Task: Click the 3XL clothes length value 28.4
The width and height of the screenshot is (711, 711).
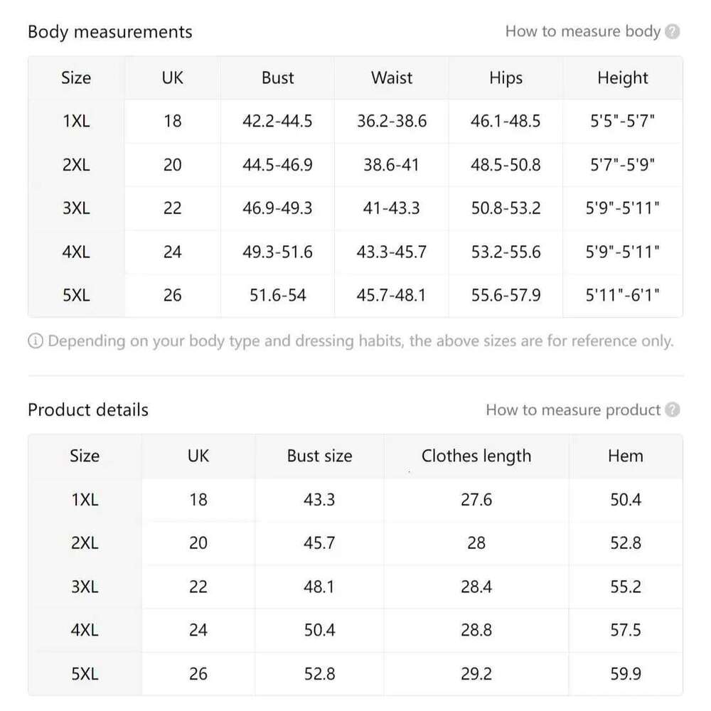Action: [476, 587]
